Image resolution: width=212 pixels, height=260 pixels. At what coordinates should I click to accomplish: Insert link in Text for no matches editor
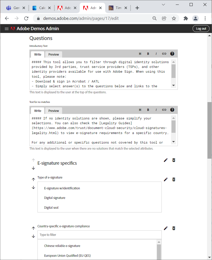click(x=164, y=110)
